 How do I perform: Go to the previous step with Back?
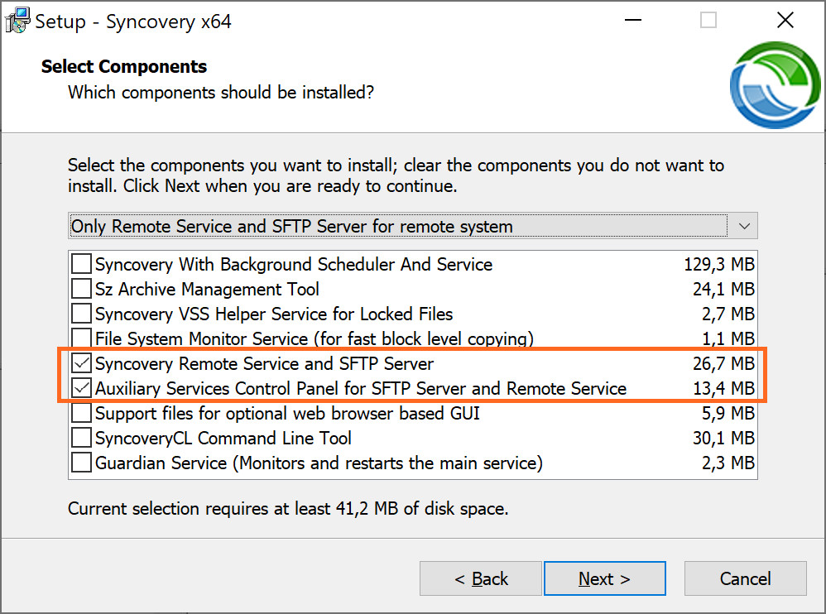[480, 578]
